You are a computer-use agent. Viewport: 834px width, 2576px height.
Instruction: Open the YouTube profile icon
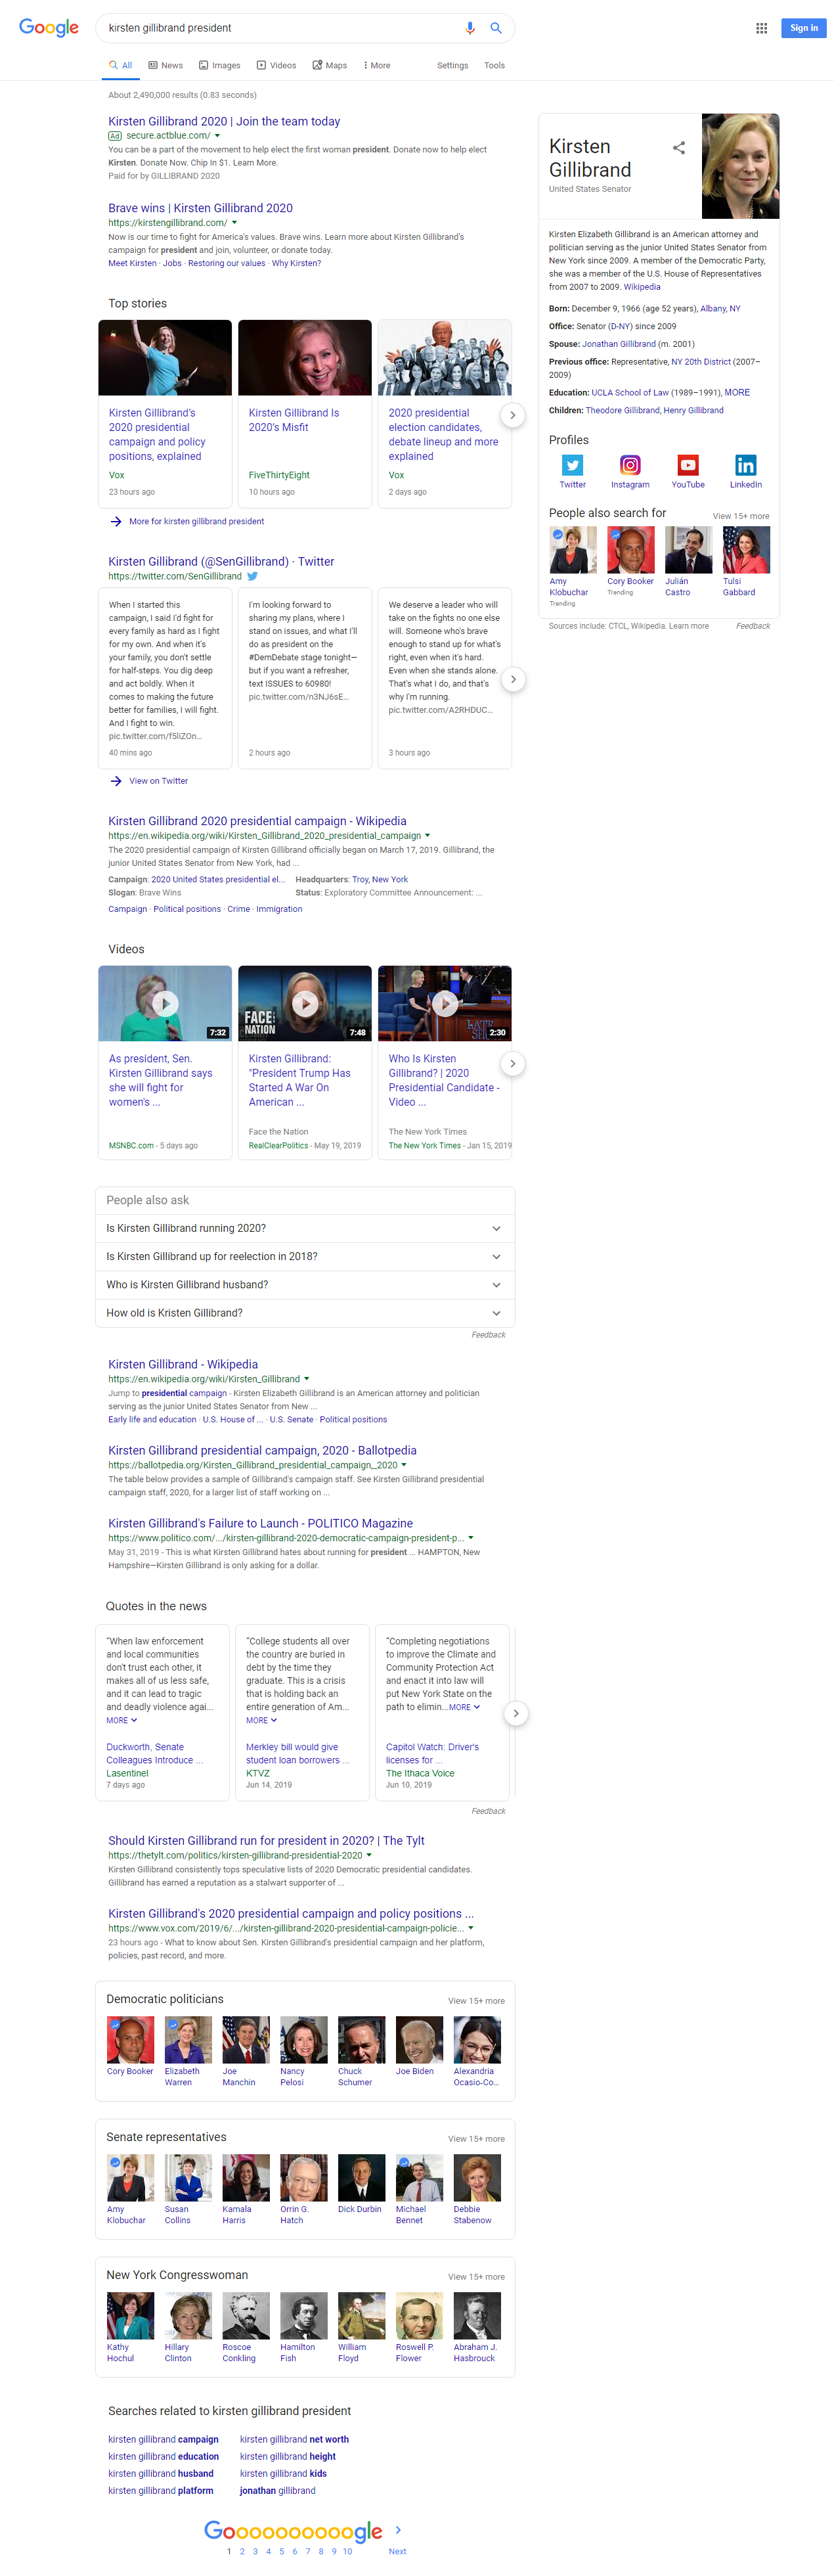(688, 465)
